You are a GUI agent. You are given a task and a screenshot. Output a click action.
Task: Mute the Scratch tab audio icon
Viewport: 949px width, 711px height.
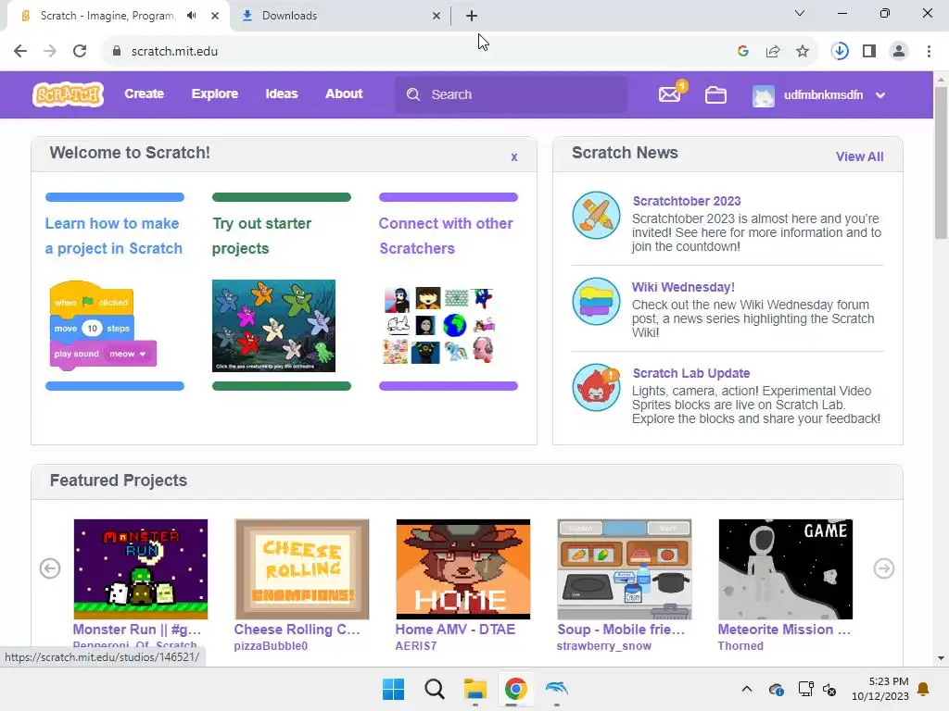(192, 16)
